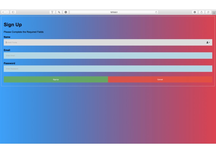This screenshot has height=153, width=216.
Task: Click the Password label
Action: pyautogui.click(x=9, y=63)
